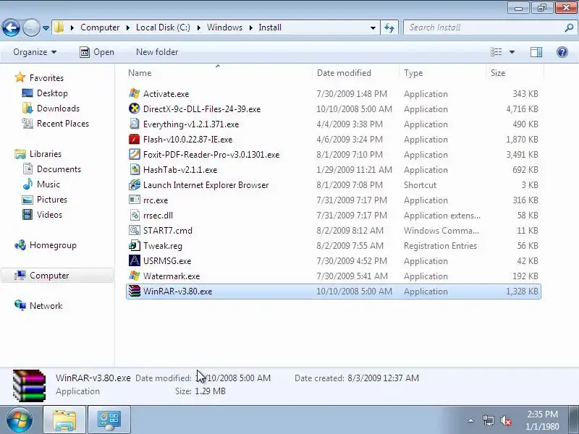Click the New folder button

coord(157,52)
